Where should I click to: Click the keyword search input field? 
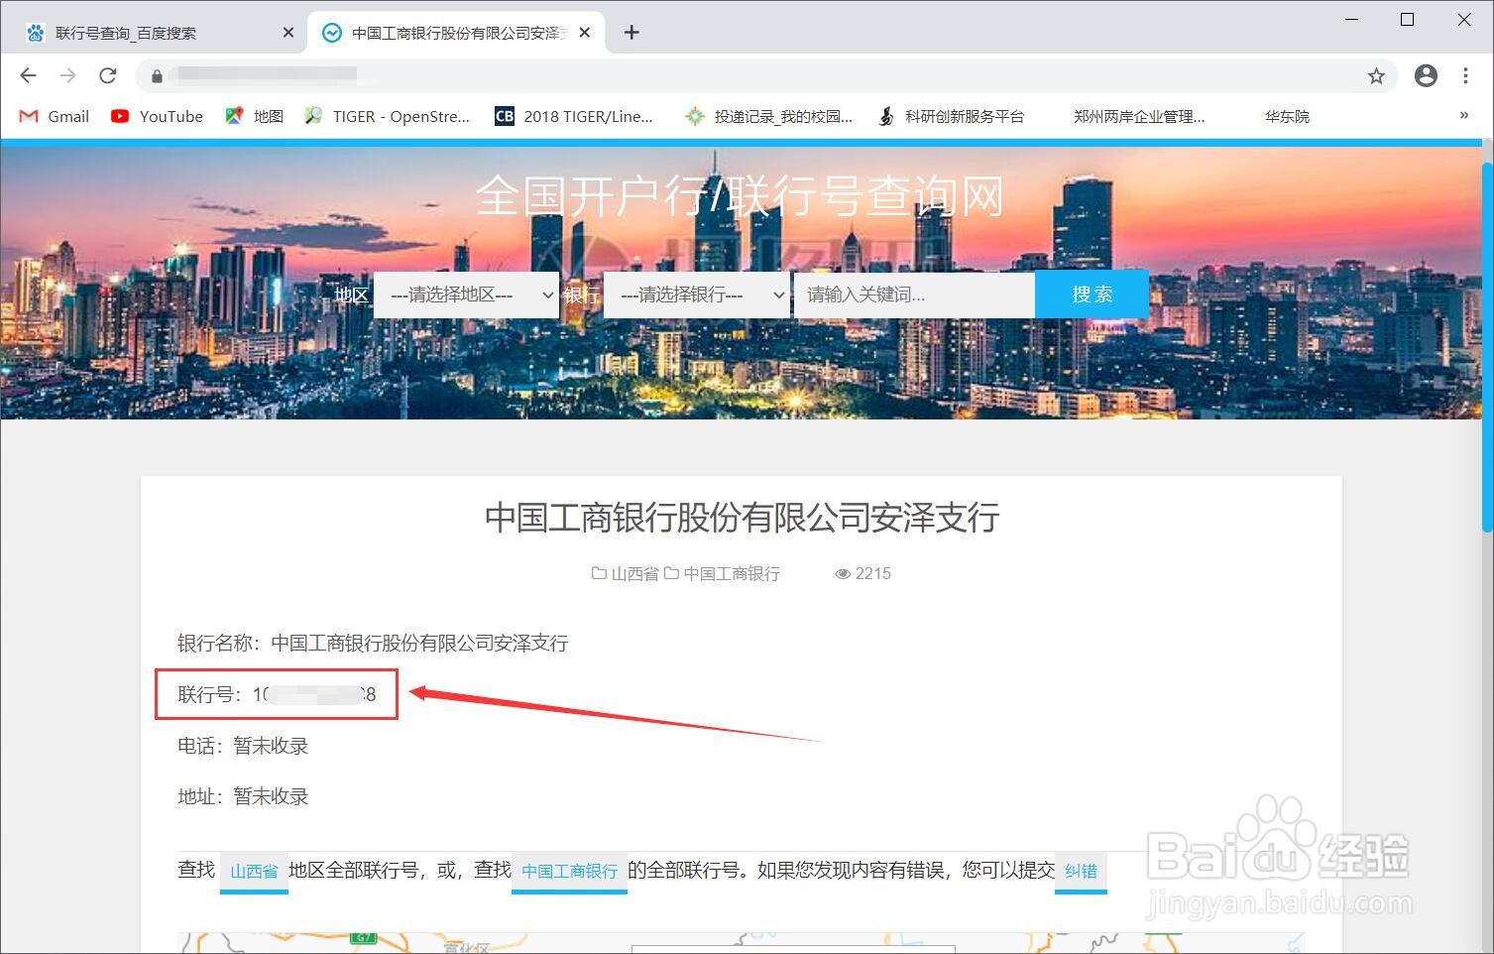click(912, 294)
